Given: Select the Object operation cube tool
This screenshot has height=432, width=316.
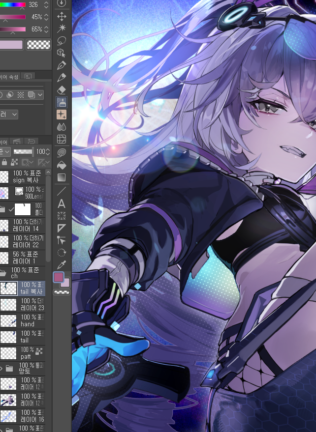Looking at the screenshot, I should [61, 53].
